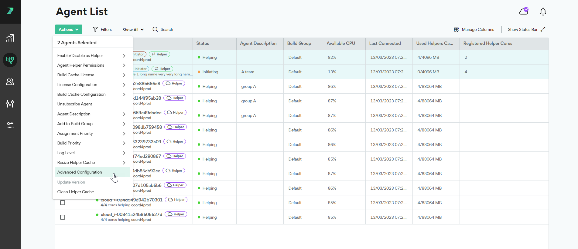Expand the Show All dropdown

[133, 30]
